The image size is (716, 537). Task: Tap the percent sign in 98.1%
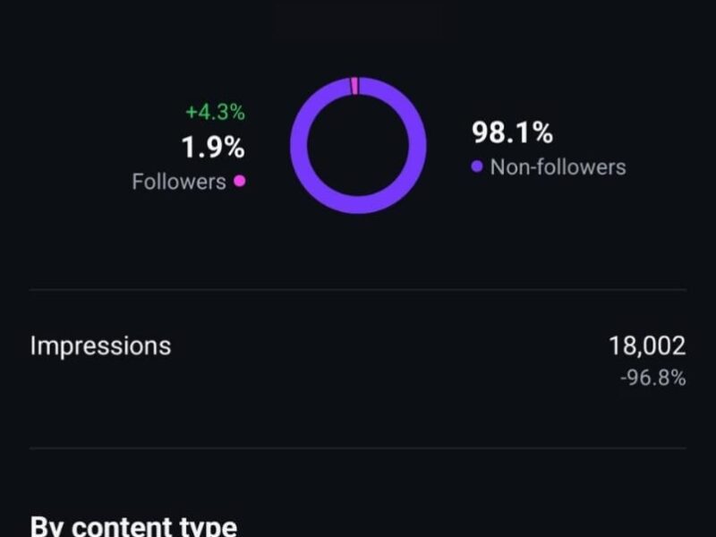pos(541,133)
